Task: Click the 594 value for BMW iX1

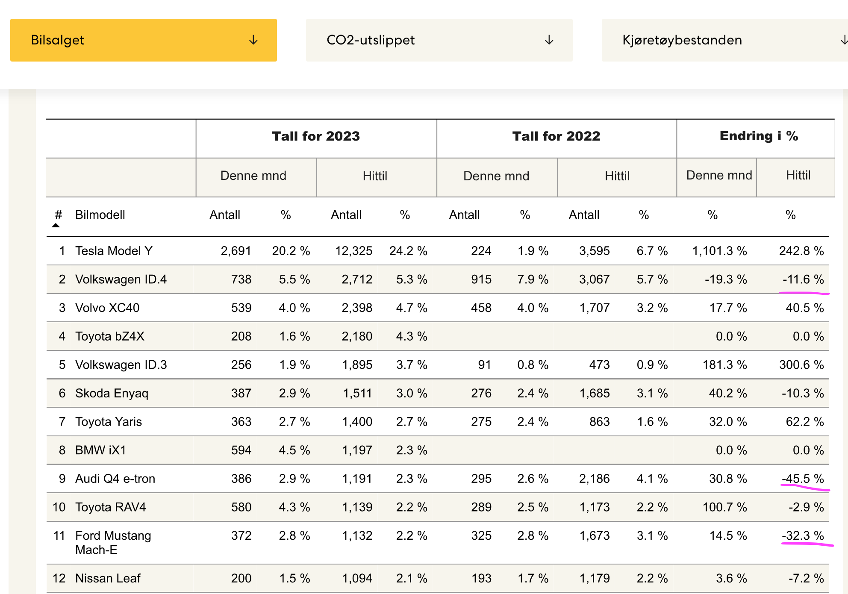Action: 241,450
